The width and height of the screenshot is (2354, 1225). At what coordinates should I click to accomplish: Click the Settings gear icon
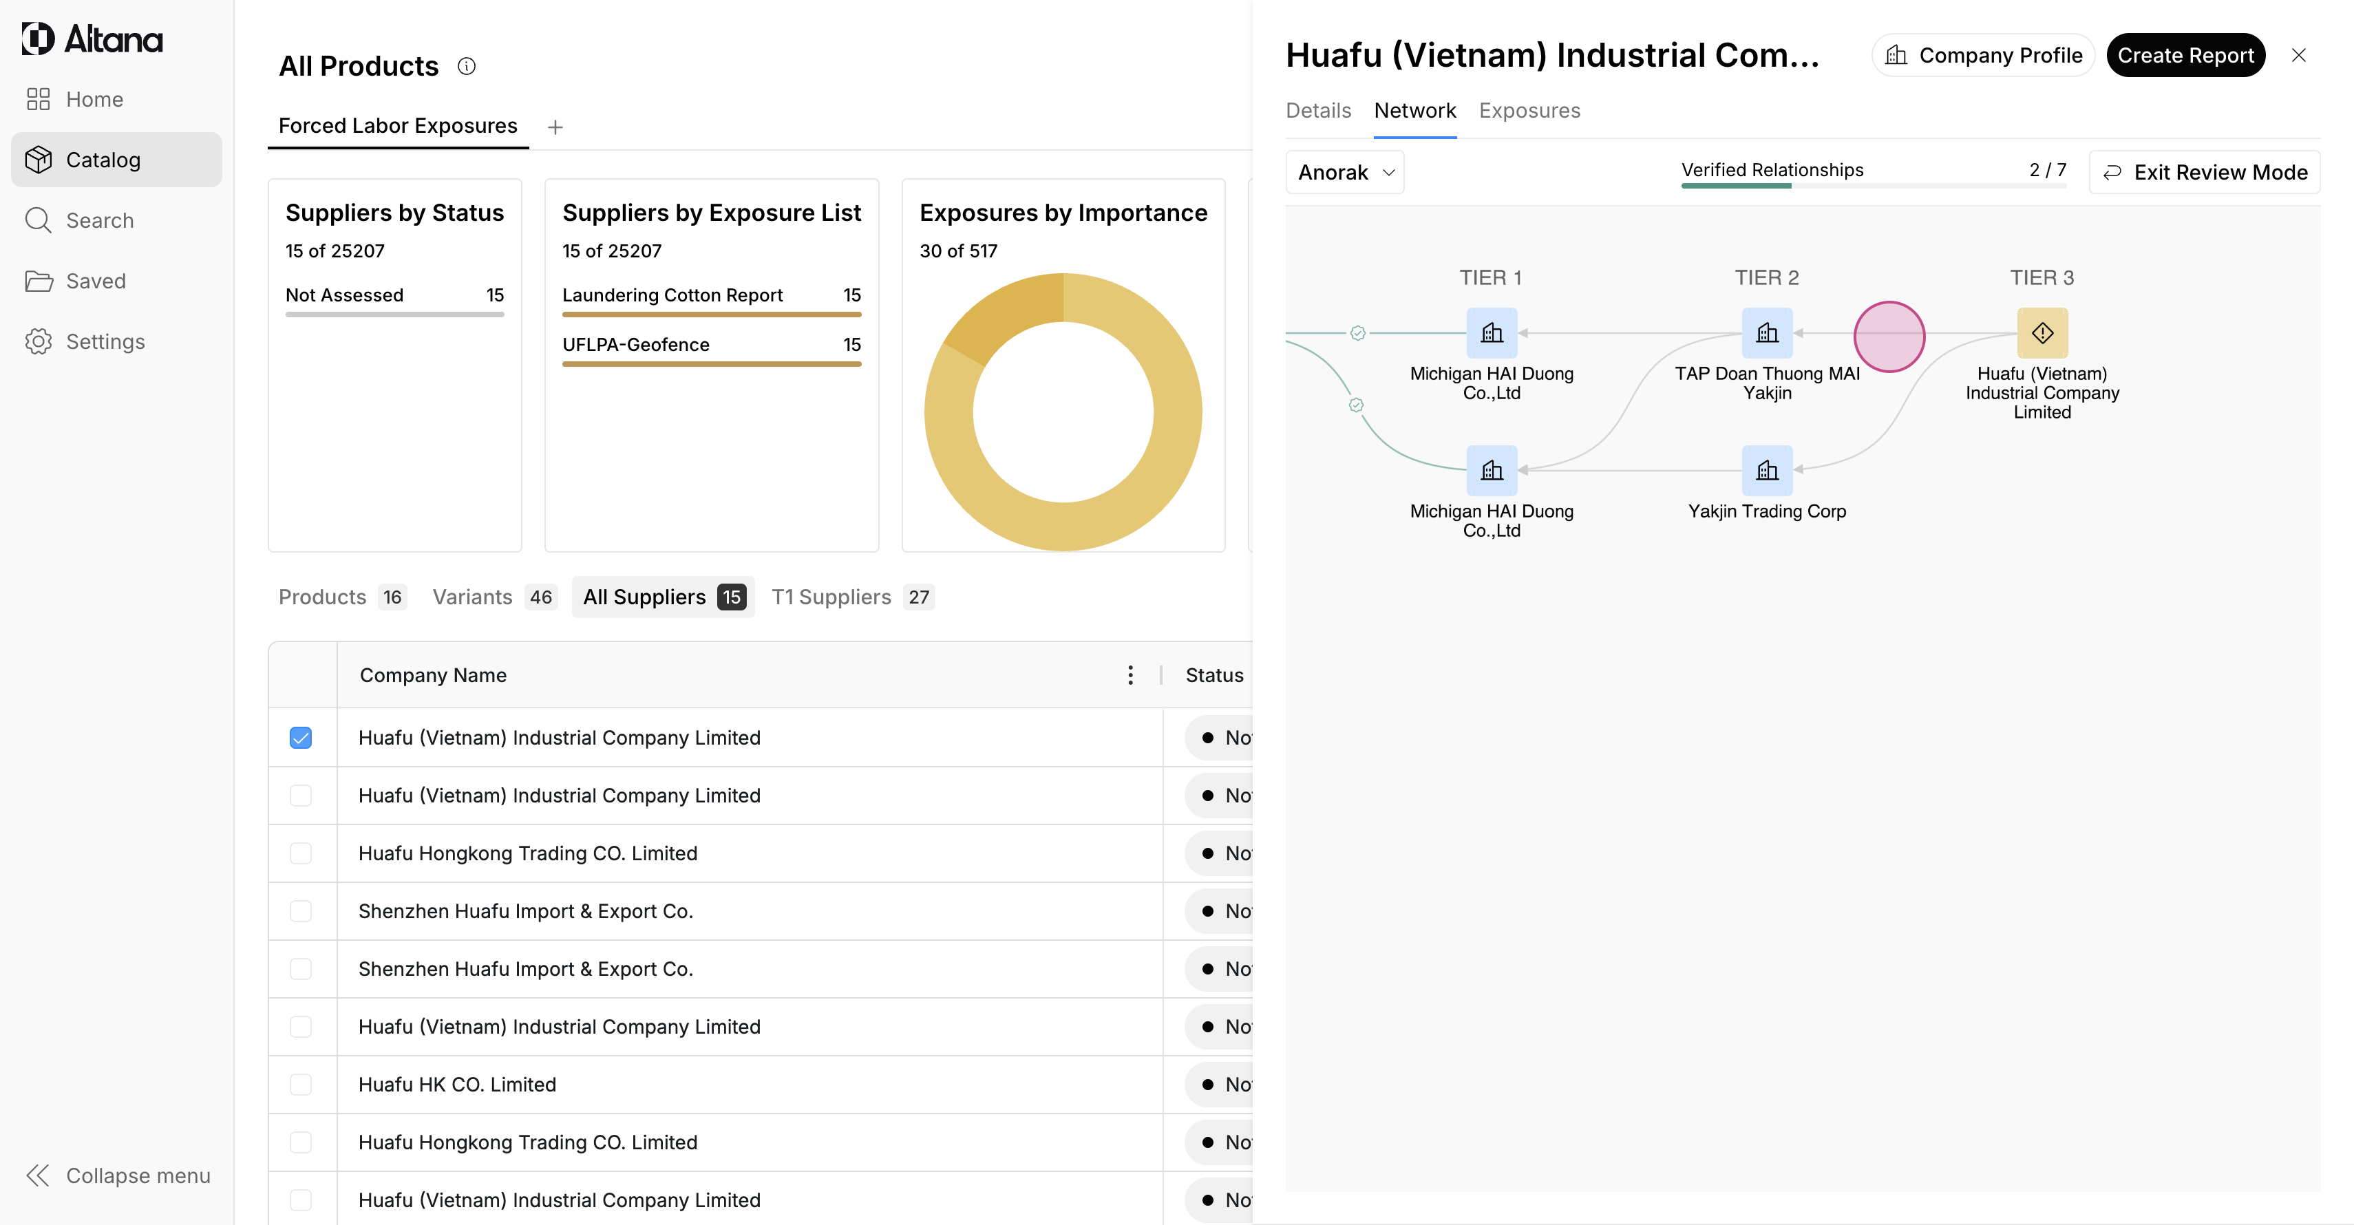(x=39, y=341)
